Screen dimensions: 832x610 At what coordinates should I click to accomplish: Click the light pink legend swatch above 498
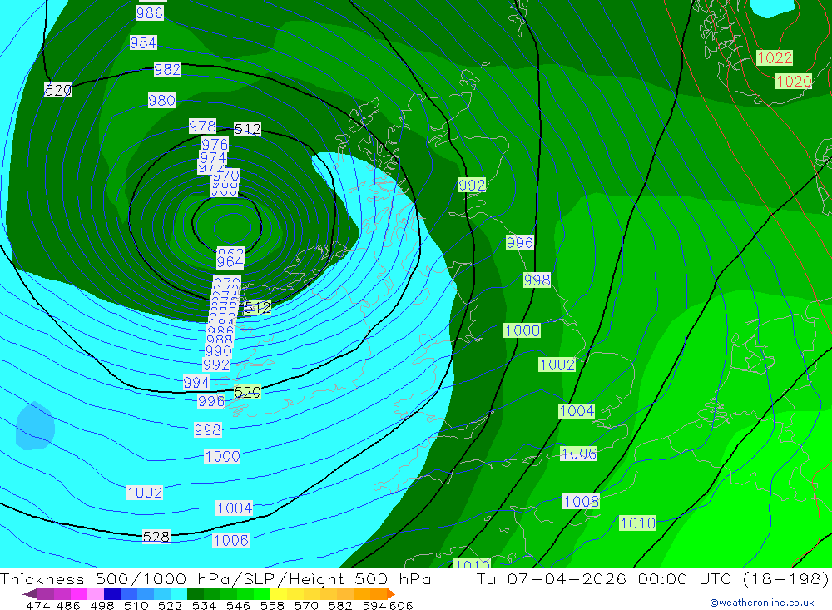(96, 593)
